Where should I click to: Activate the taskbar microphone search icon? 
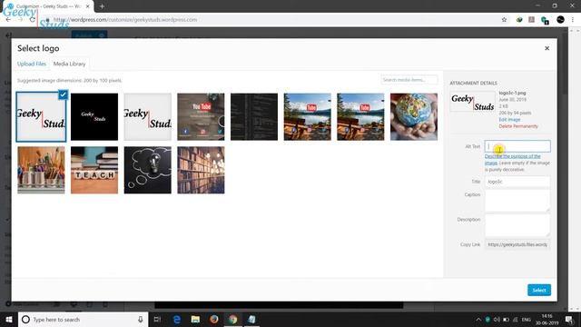click(141, 319)
